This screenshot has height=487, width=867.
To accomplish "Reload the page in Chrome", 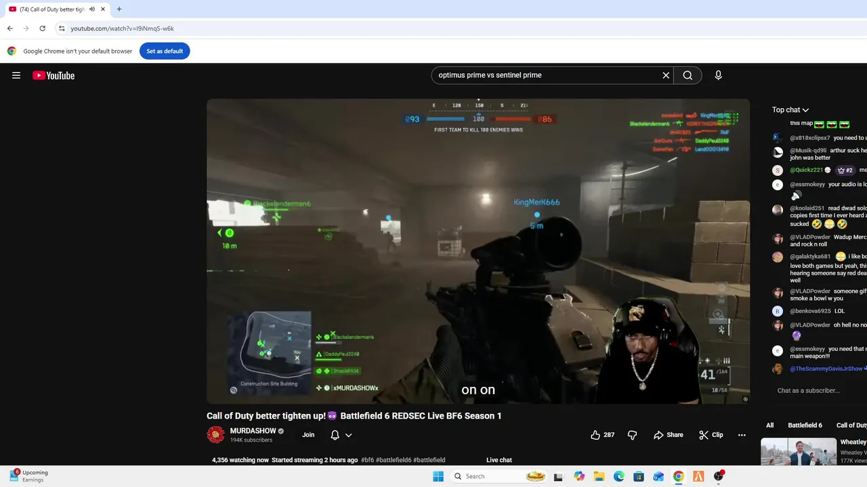I will 42,28.
